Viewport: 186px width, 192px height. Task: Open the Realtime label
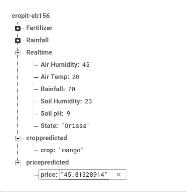tap(39, 52)
